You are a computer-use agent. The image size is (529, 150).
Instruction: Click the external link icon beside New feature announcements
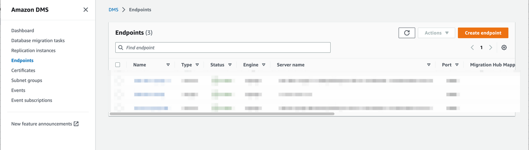click(x=76, y=124)
